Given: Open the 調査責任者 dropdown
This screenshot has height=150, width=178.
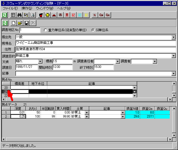Looking at the screenshot, I should (118, 61).
